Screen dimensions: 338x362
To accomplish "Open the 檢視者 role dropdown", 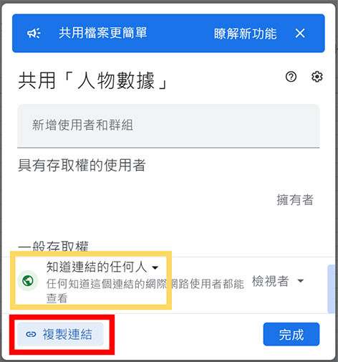I will click(278, 281).
